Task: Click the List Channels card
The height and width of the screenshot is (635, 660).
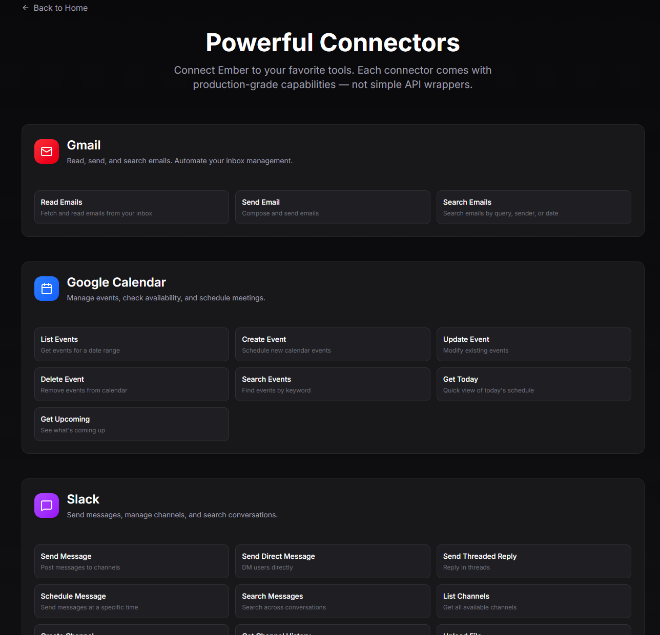Action: [x=534, y=601]
